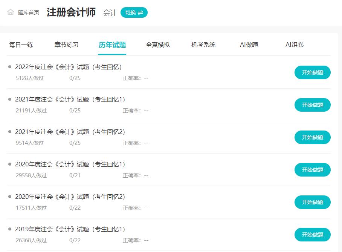The width and height of the screenshot is (342, 252).
Task: Click 开始做题 for 2020年度 考生回忆2
Action: click(x=312, y=202)
